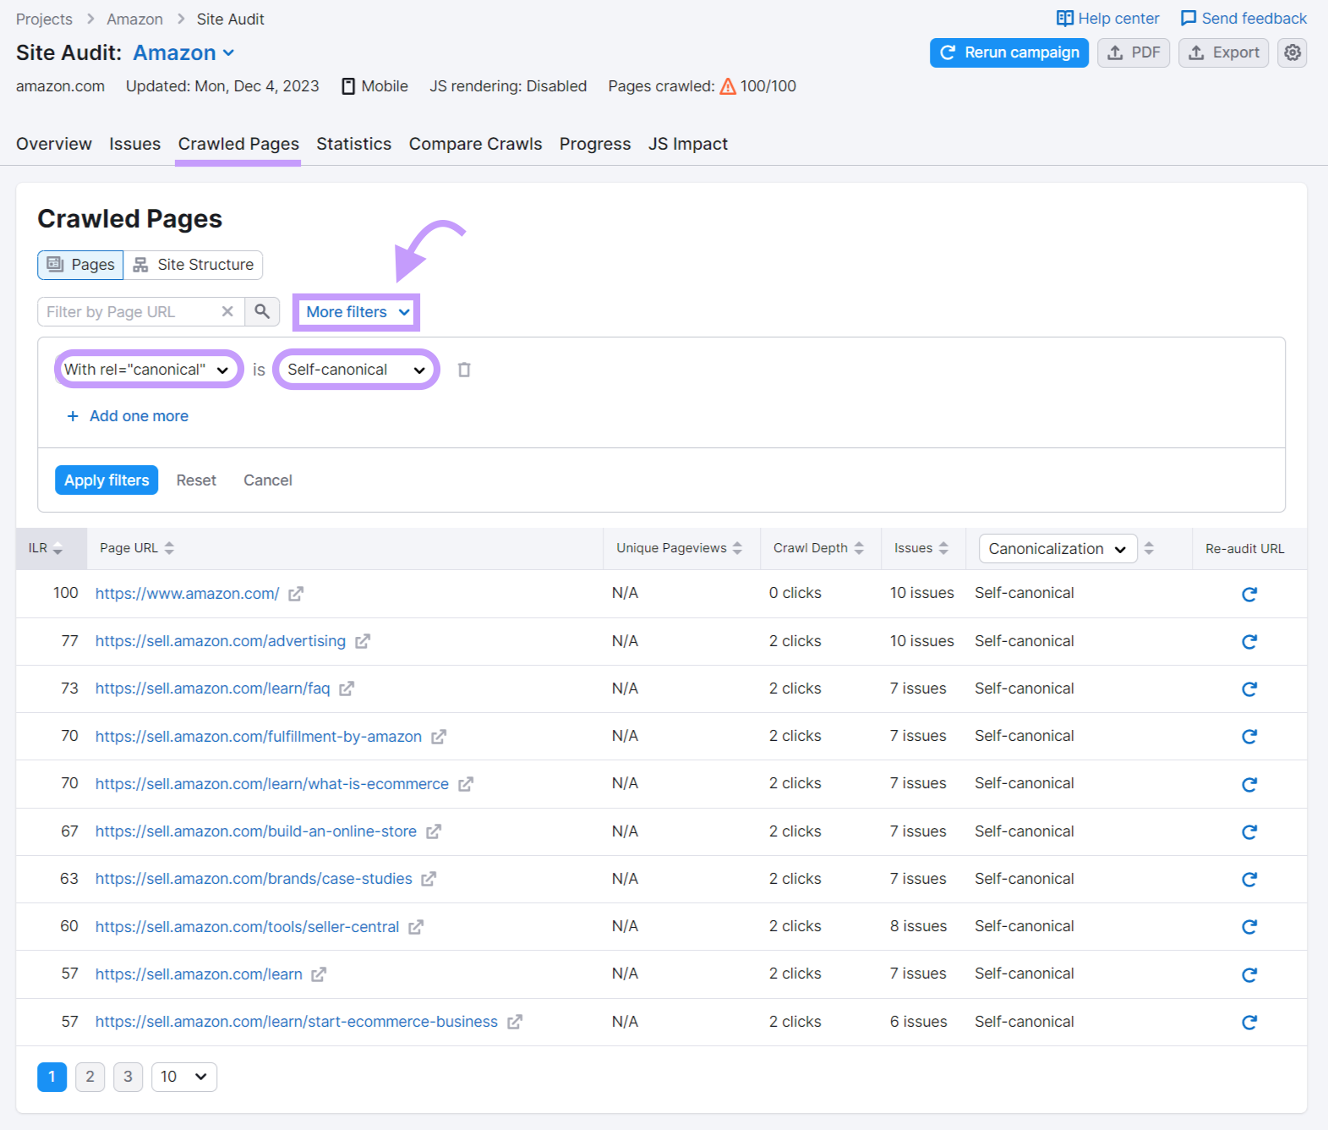Open the Statistics tab
The image size is (1328, 1130).
354,144
